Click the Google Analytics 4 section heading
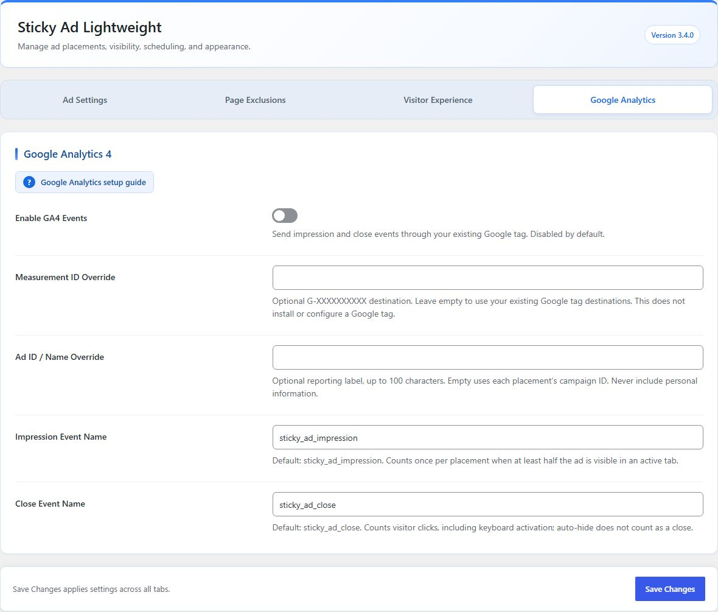Viewport: 718px width, 612px height. point(68,154)
